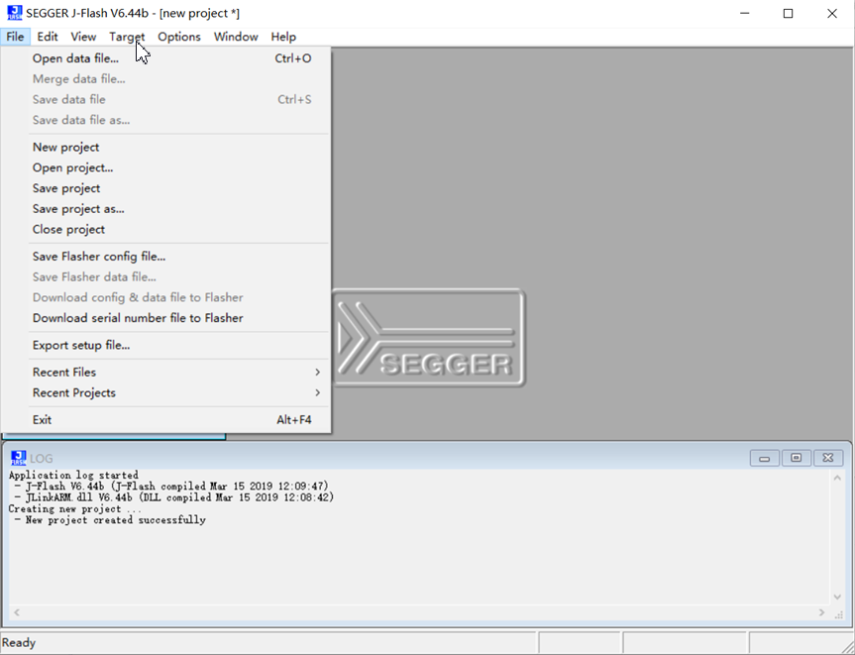Close the LOG window
This screenshot has height=655, width=855.
point(827,457)
